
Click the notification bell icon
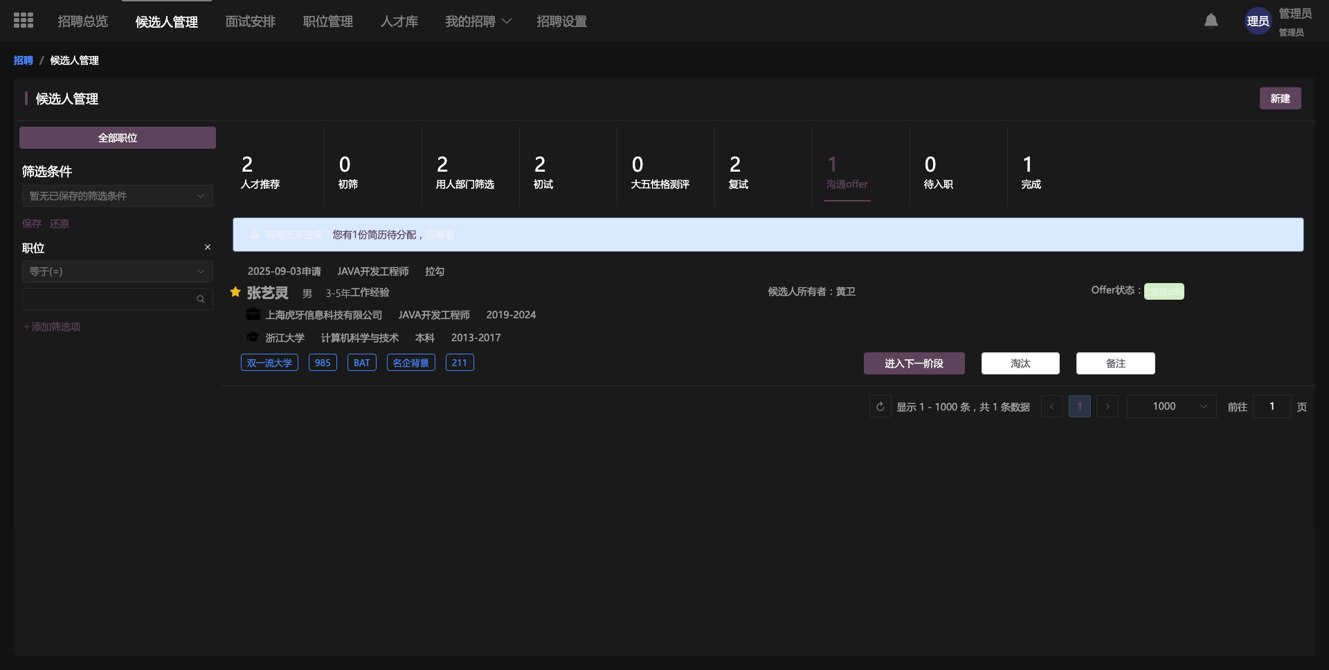(x=1211, y=21)
